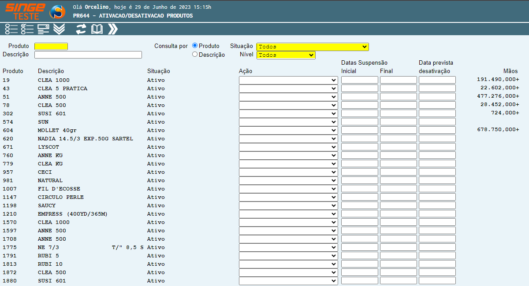Viewport: 529px width, 286px height.
Task: Click the Data prevista desativação field for product 981
Action: click(x=437, y=180)
